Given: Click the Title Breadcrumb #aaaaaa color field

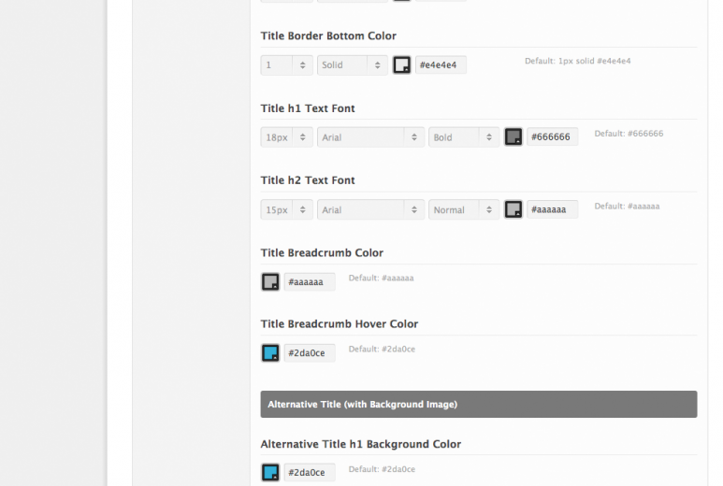Looking at the screenshot, I should click(x=310, y=281).
